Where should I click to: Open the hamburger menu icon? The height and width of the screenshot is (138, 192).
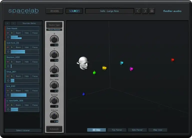point(152,11)
